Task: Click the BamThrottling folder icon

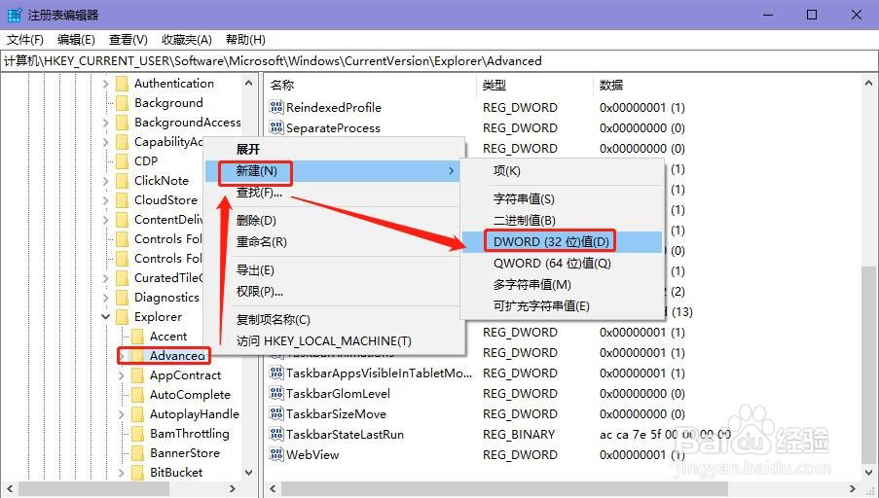Action: pos(137,434)
